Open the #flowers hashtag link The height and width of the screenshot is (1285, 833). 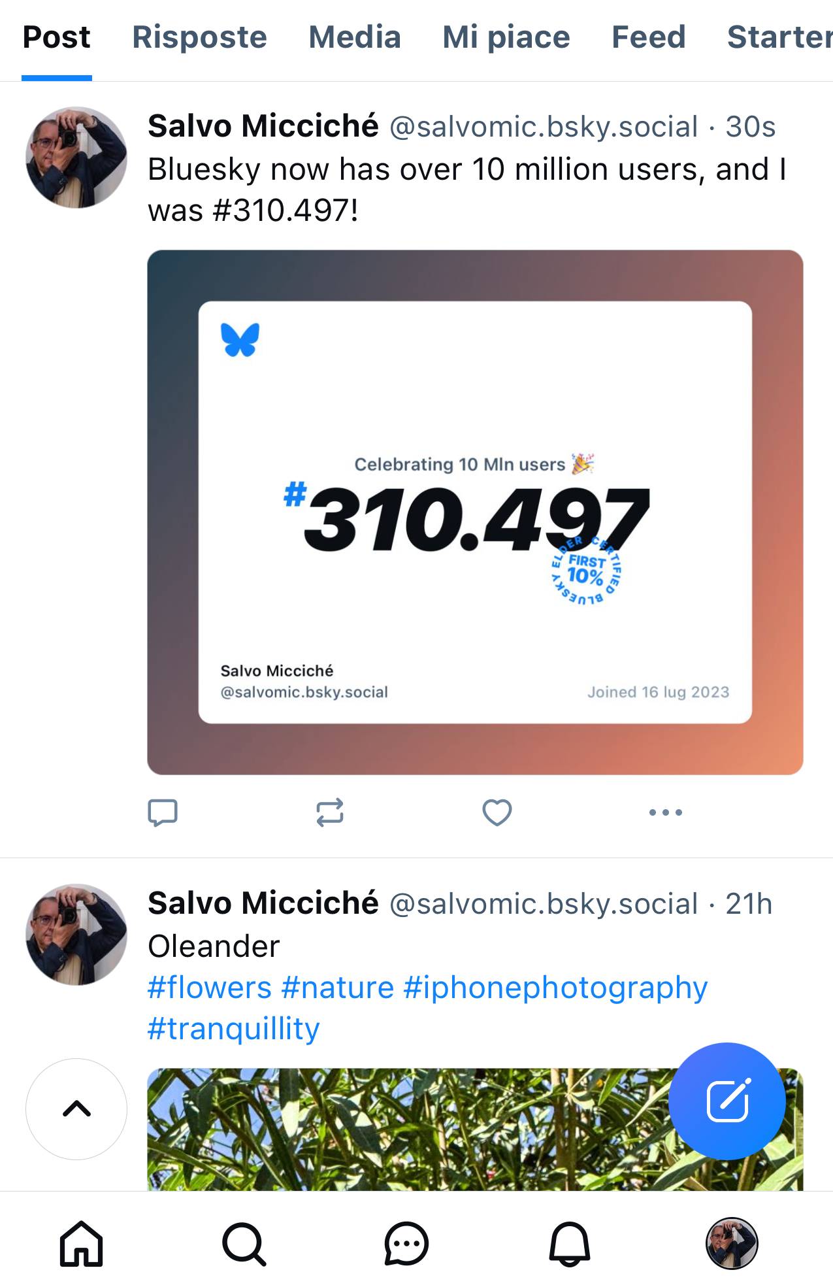210,987
